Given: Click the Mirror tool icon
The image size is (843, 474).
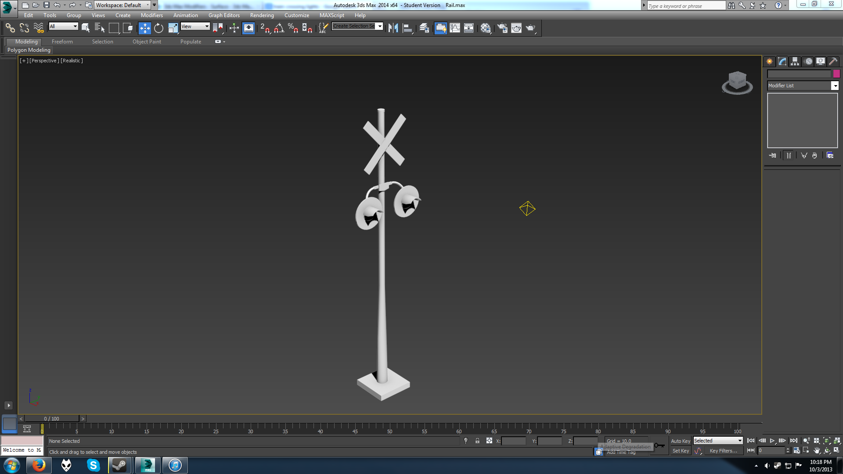Looking at the screenshot, I should click(393, 28).
